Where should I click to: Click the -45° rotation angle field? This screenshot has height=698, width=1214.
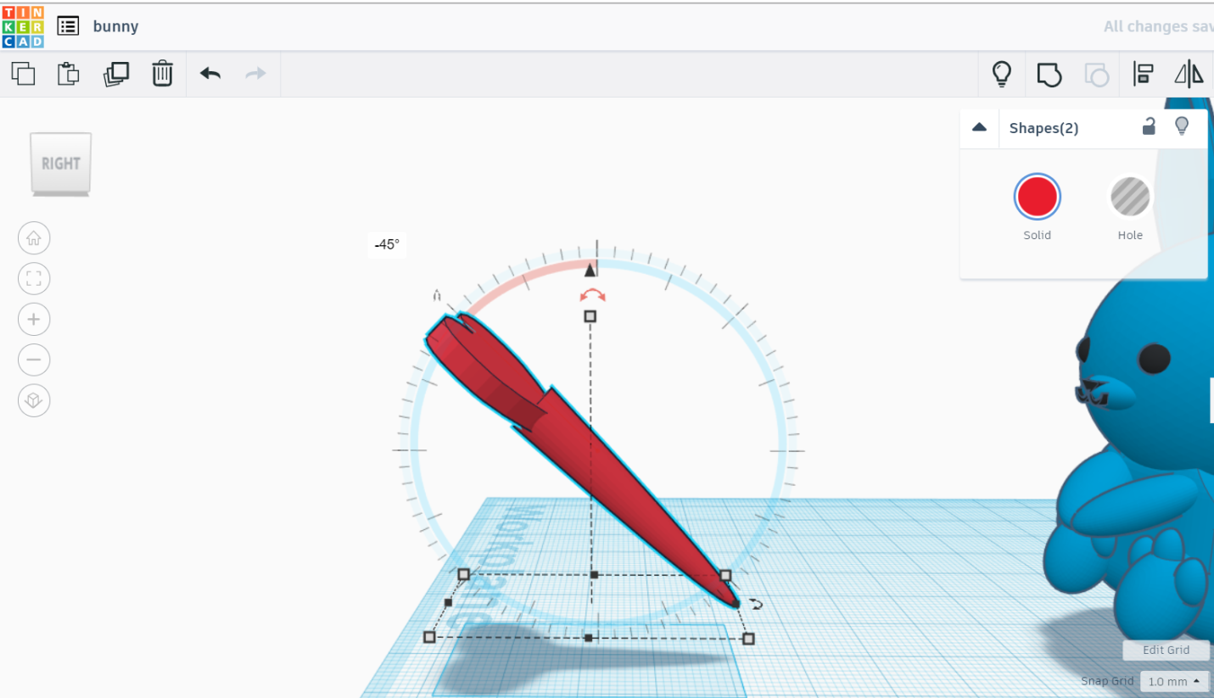[386, 244]
